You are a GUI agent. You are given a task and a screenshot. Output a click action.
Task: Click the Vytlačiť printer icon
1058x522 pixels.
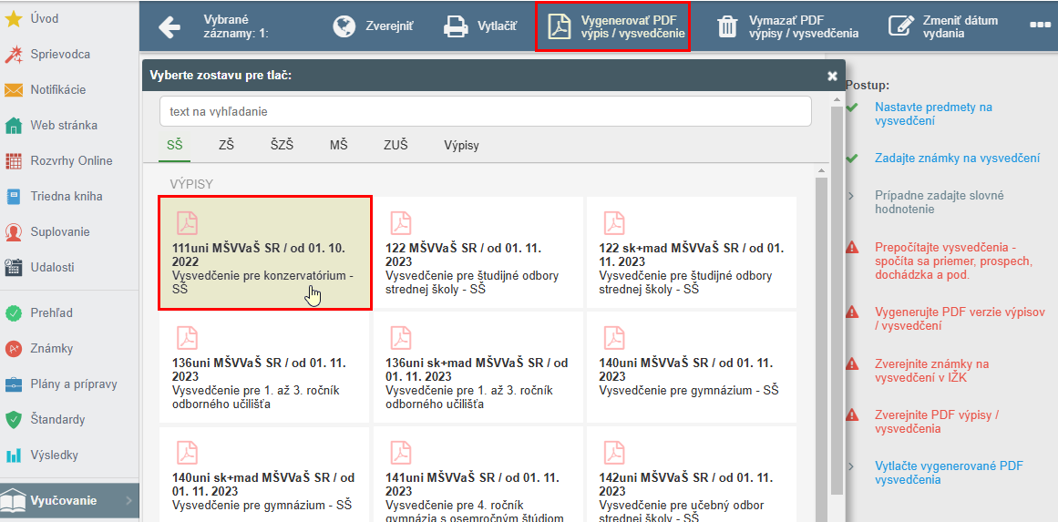click(x=456, y=27)
